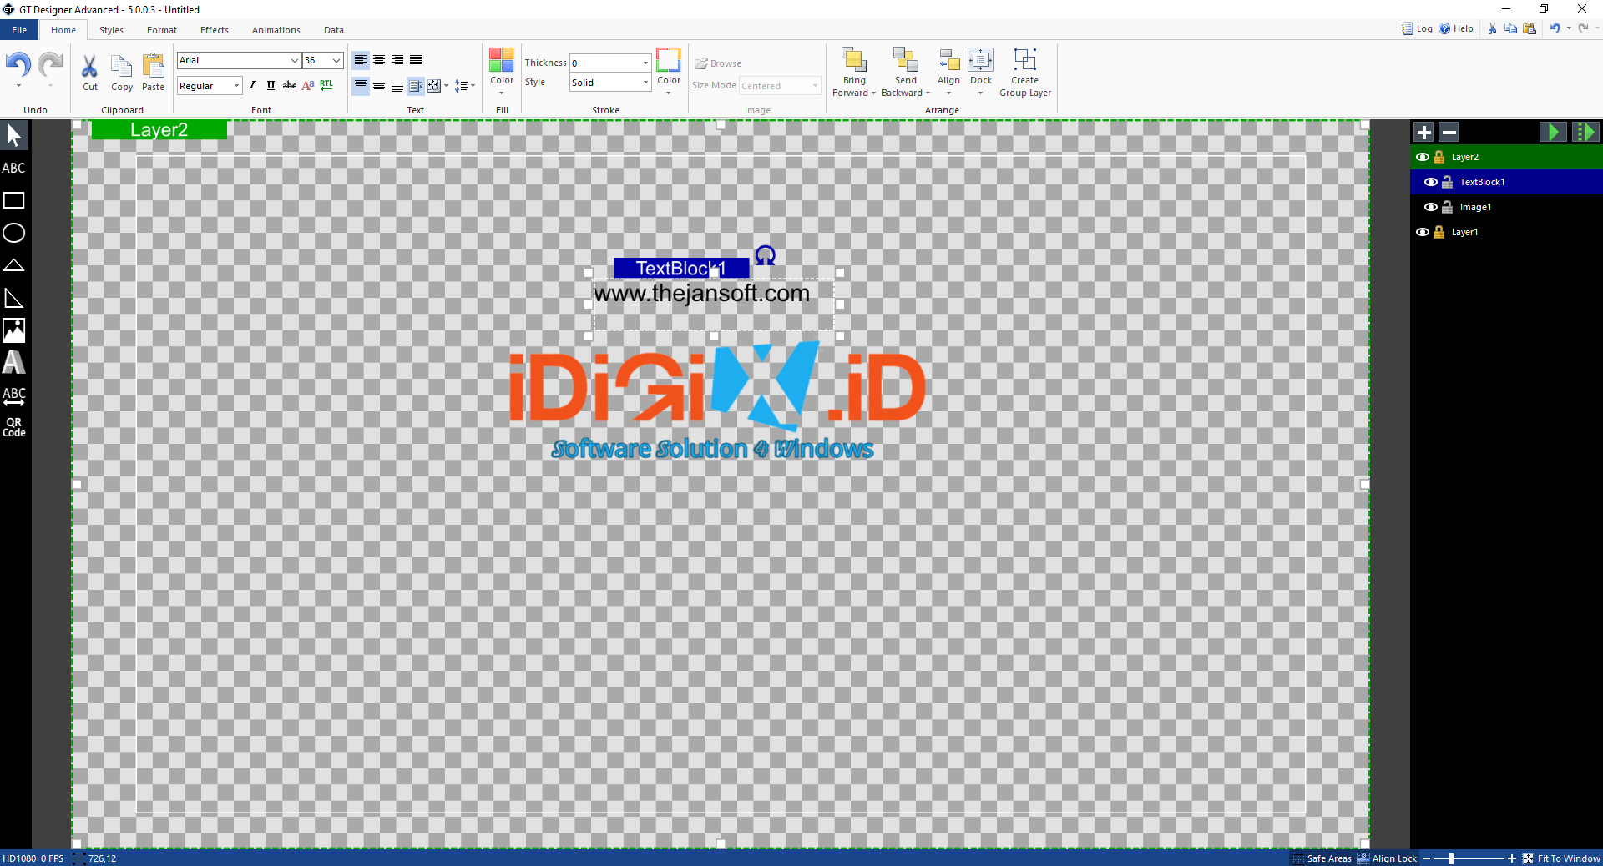Click Create Group Layer

pyautogui.click(x=1025, y=73)
